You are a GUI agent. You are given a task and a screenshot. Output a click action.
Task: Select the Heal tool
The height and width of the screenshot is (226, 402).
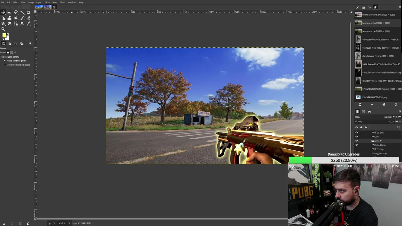(3, 24)
